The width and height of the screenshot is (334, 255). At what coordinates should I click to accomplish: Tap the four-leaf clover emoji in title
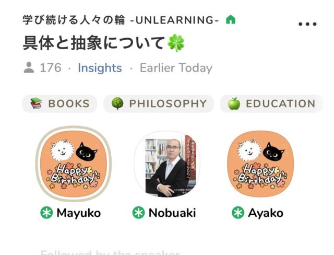click(176, 43)
